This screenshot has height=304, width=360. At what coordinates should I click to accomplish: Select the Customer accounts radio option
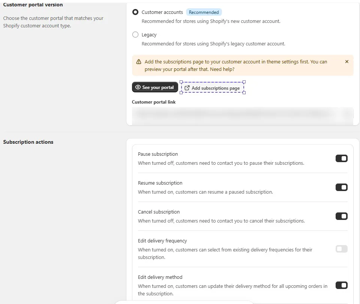click(x=135, y=12)
